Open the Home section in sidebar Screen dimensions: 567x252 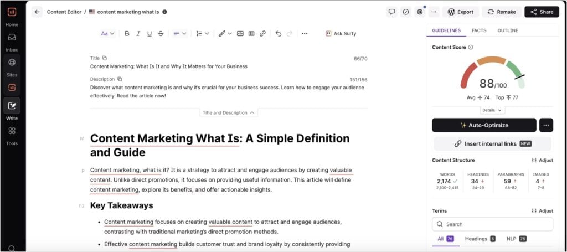[12, 24]
